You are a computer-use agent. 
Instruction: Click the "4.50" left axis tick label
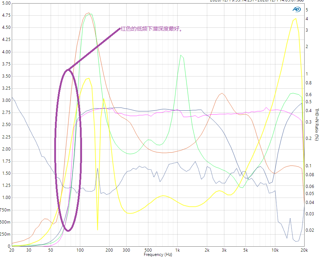[x=6, y=27]
